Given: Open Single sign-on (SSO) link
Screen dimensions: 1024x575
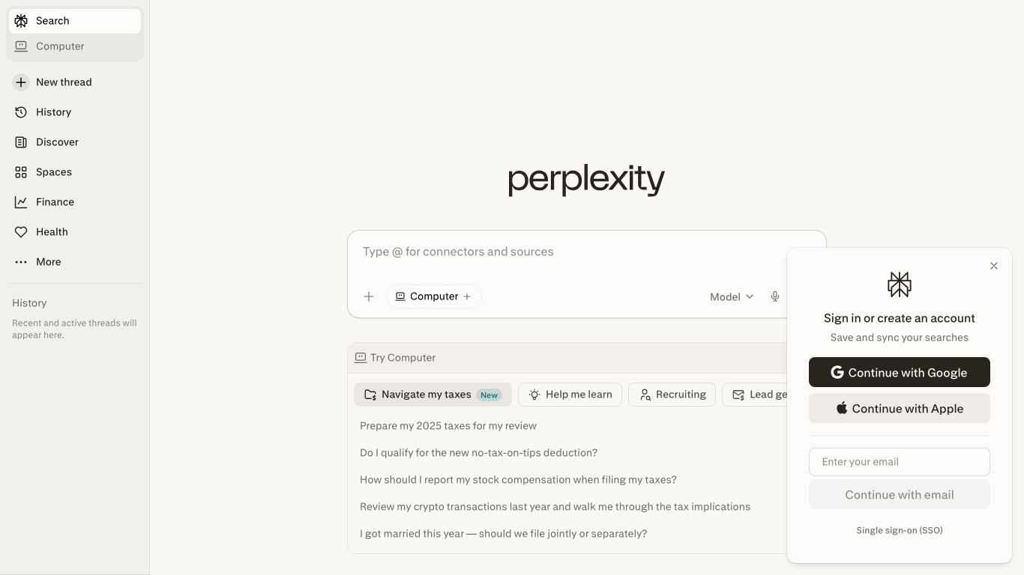Looking at the screenshot, I should [899, 530].
